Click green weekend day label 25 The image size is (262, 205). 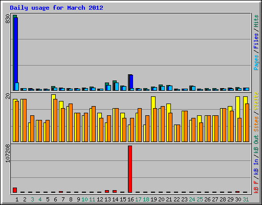[x=200, y=199]
